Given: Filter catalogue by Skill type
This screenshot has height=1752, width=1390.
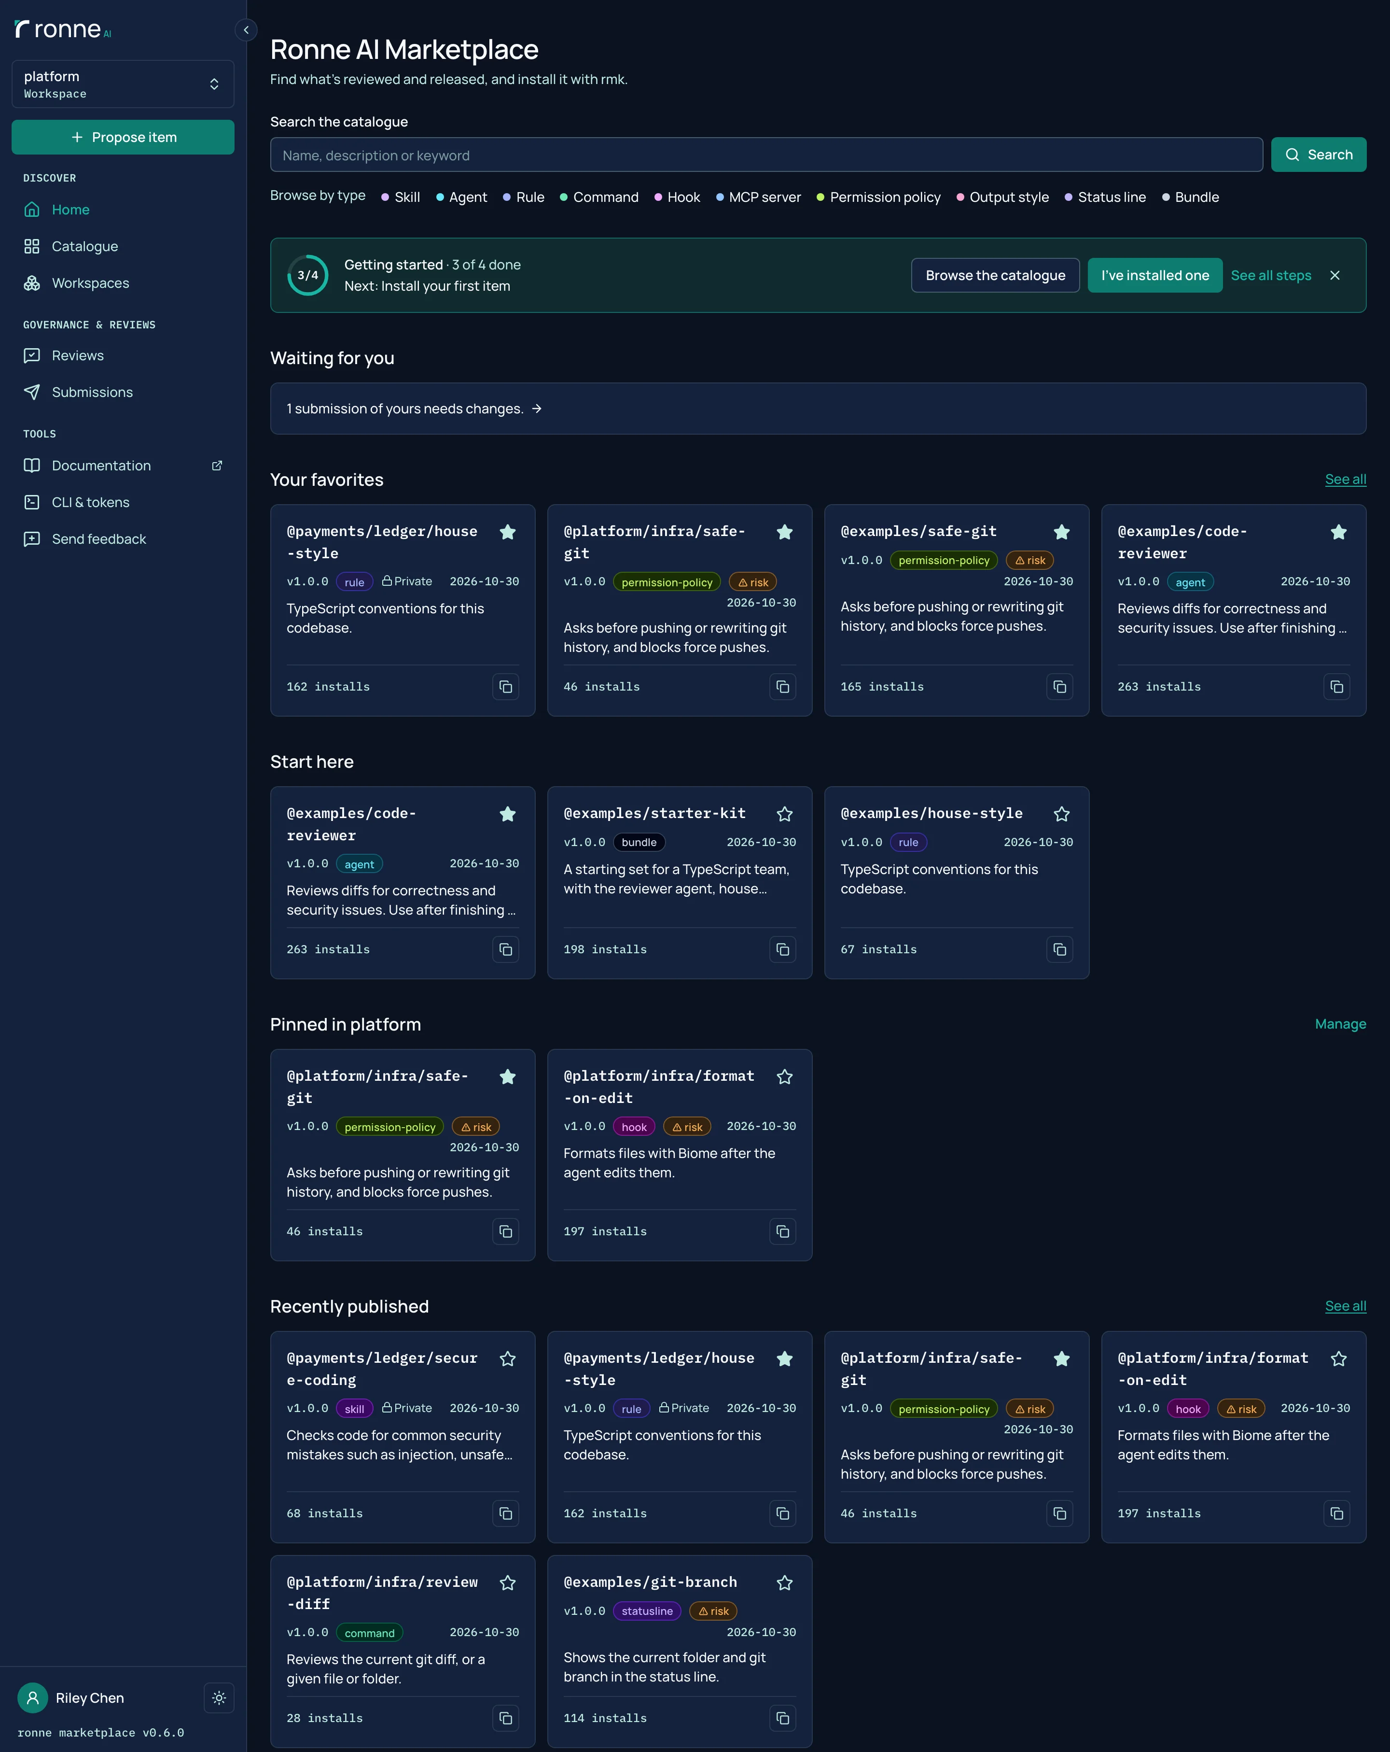Looking at the screenshot, I should tap(401, 198).
